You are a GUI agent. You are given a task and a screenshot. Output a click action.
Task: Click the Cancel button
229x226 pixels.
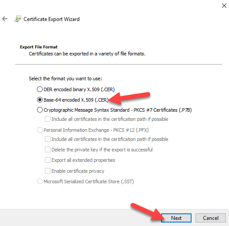pyautogui.click(x=211, y=218)
